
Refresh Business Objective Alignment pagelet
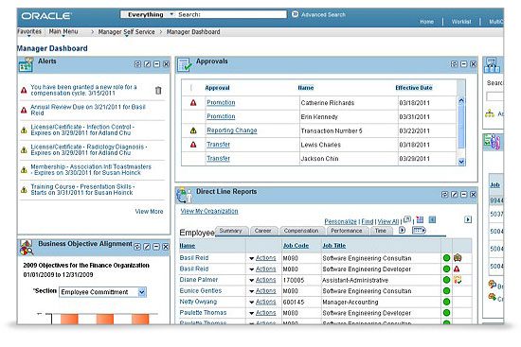[137, 247]
